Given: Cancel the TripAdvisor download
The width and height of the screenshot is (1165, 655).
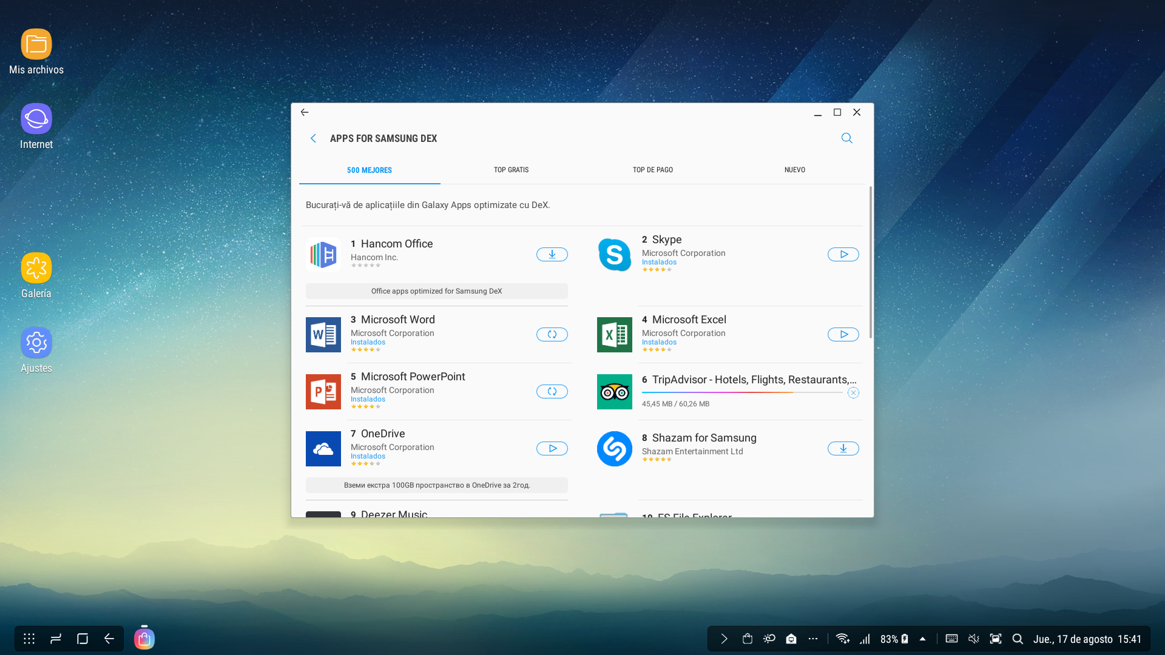Looking at the screenshot, I should coord(853,393).
